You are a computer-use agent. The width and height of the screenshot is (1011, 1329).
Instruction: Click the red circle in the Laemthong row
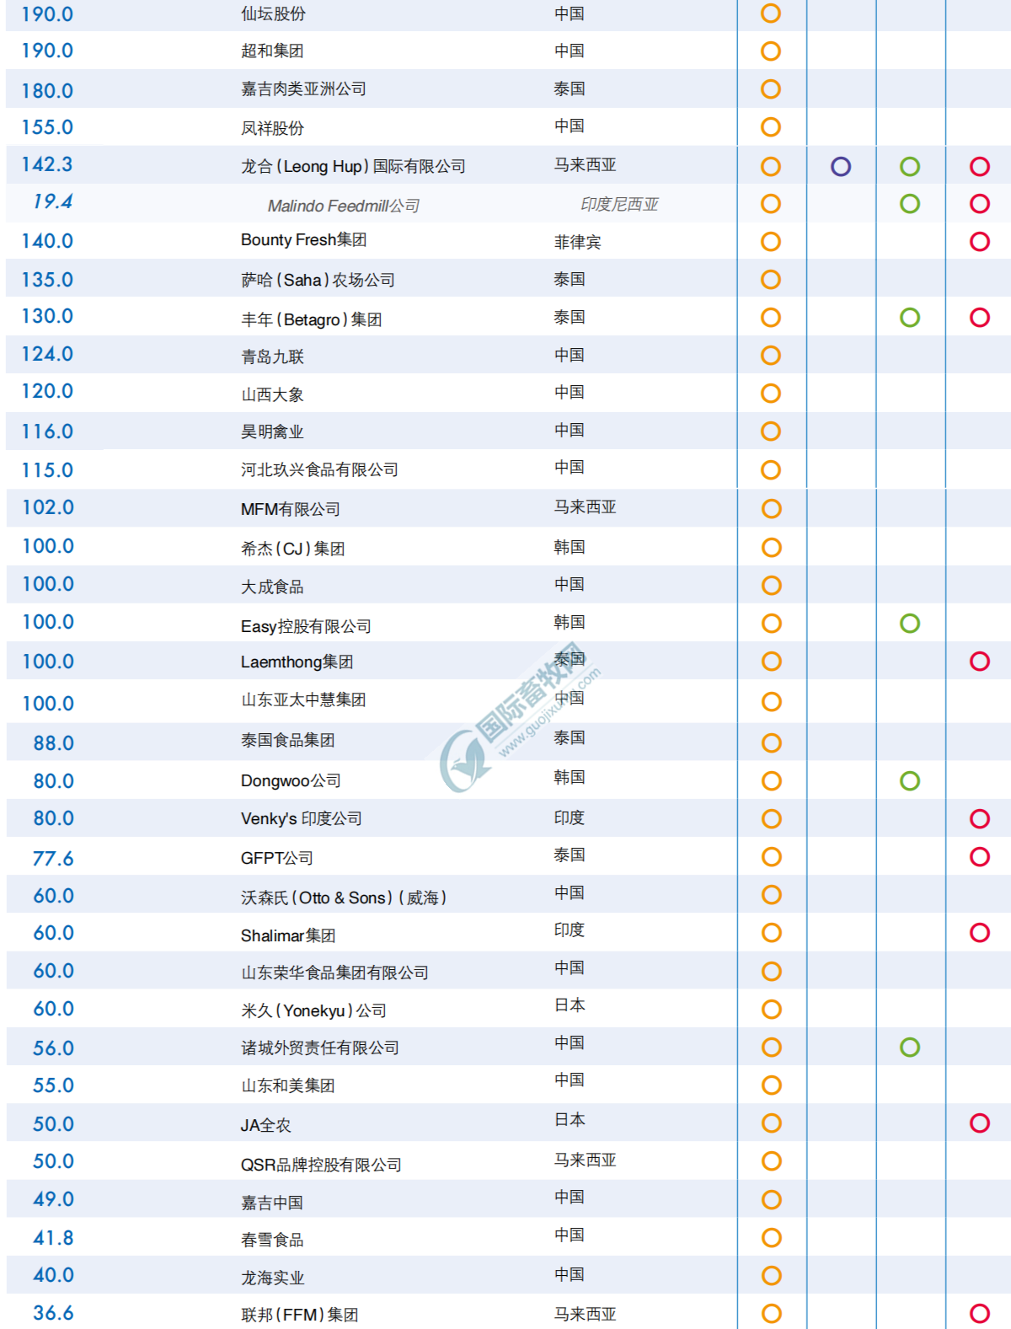[979, 662]
